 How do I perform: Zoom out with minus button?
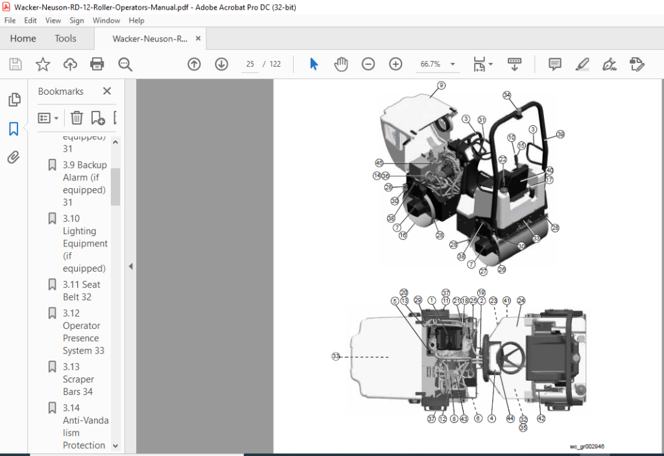[368, 64]
